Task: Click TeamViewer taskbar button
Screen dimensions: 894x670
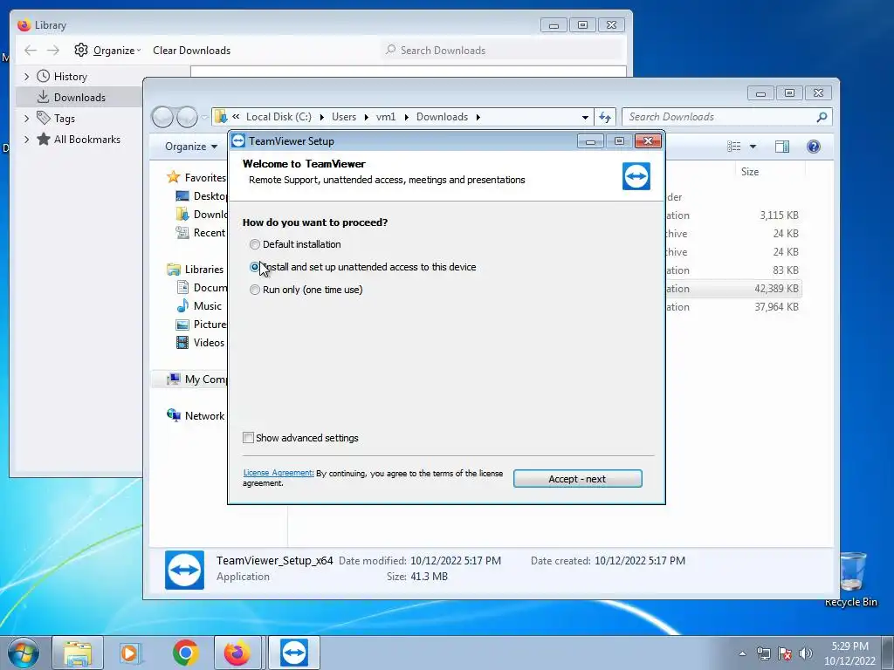Action: tap(294, 653)
